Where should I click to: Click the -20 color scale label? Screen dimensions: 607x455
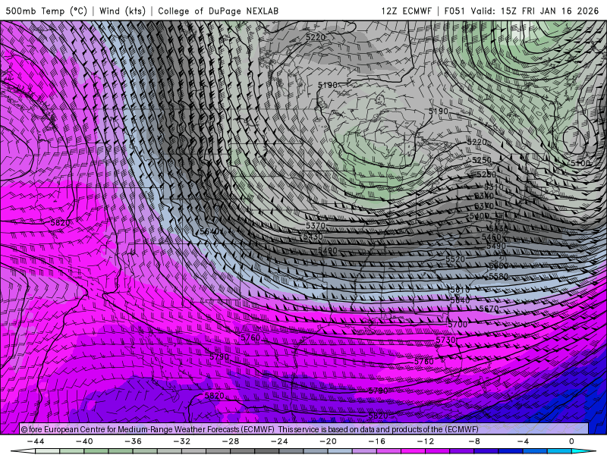point(329,441)
